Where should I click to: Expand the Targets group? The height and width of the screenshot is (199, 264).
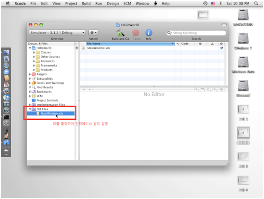[30, 74]
